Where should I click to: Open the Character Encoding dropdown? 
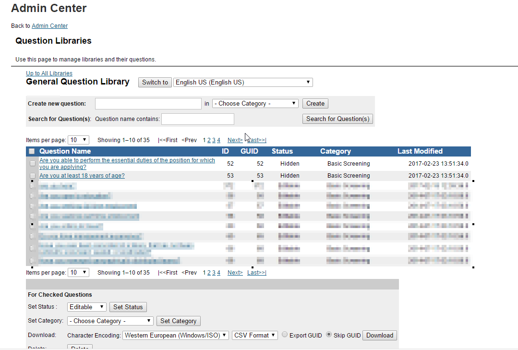[x=175, y=336]
